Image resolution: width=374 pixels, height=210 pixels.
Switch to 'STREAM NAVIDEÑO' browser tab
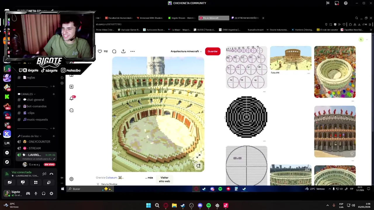[245, 18]
